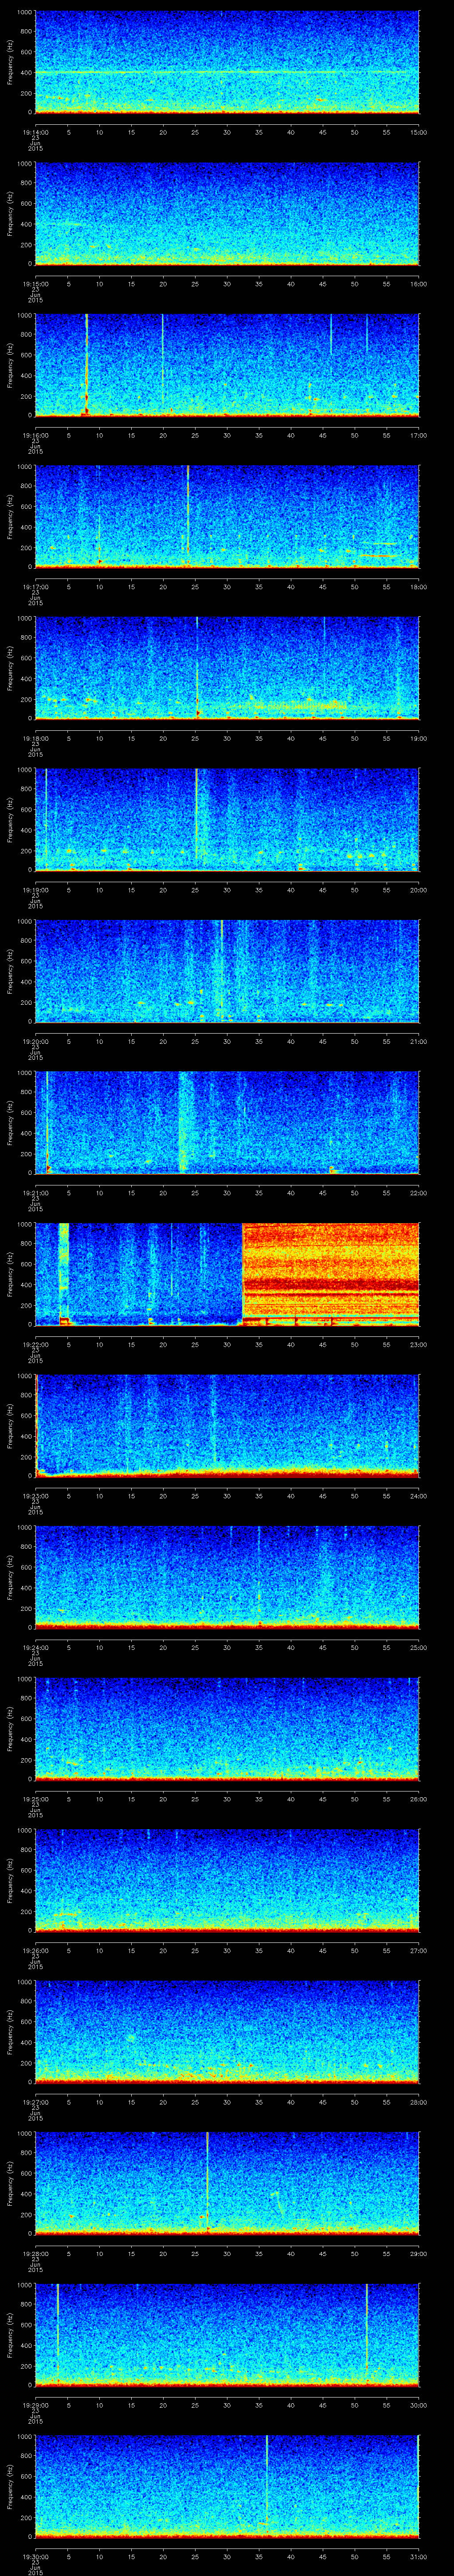Choose the spectrogram panel starting at 19:20:00
Screen dimensions: 454x2576
point(227,971)
